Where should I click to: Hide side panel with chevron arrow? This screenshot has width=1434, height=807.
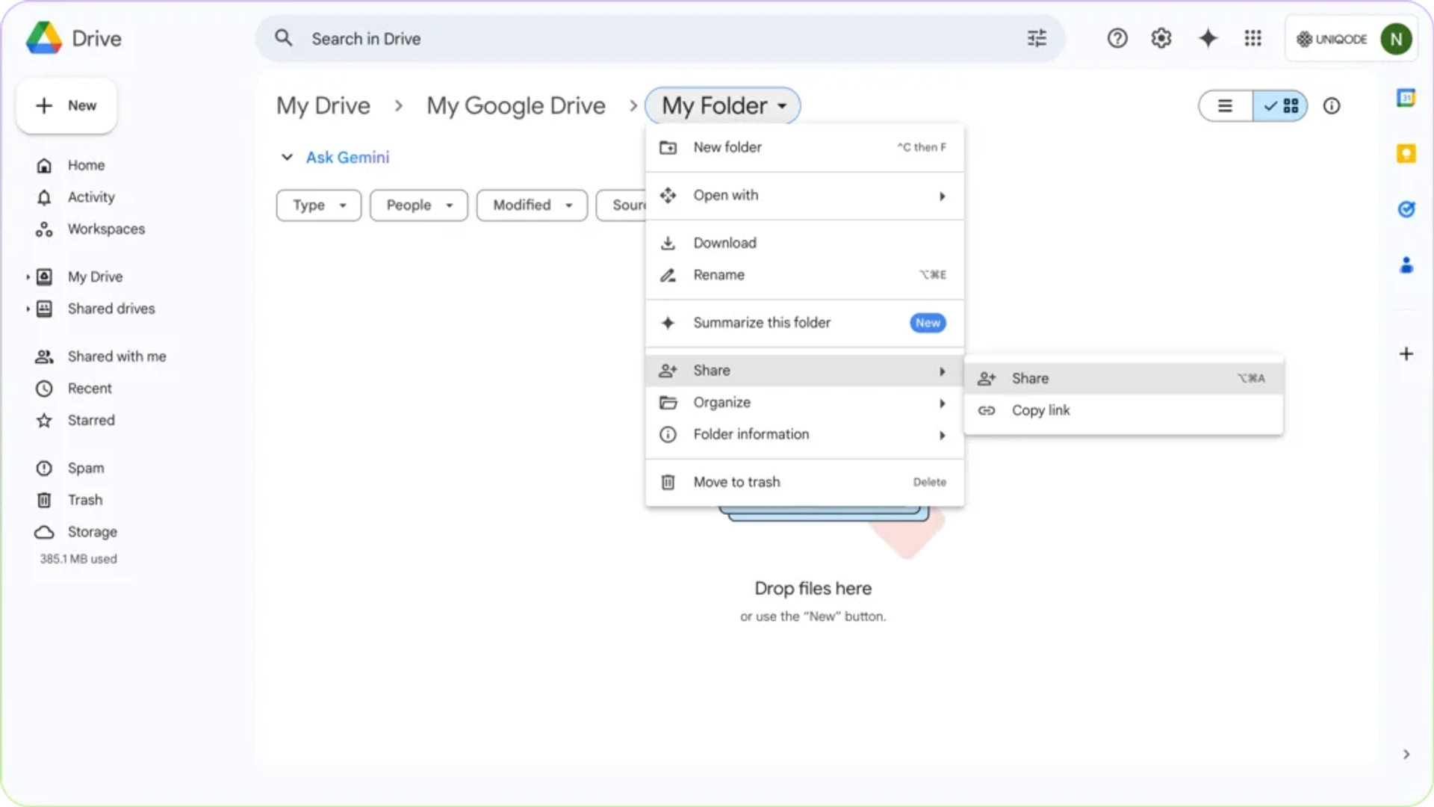(1406, 755)
